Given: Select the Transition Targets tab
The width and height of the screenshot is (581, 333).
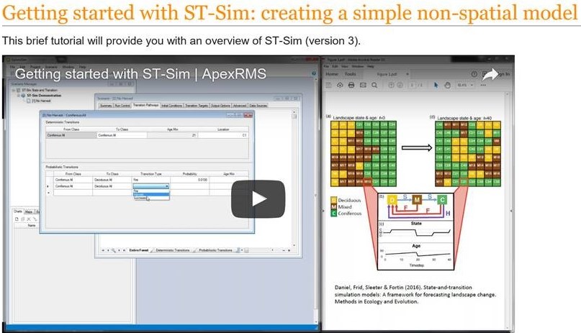Looking at the screenshot, I should (197, 106).
